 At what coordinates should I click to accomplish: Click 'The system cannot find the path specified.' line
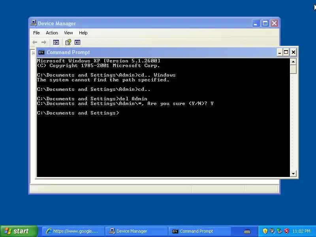[103, 80]
